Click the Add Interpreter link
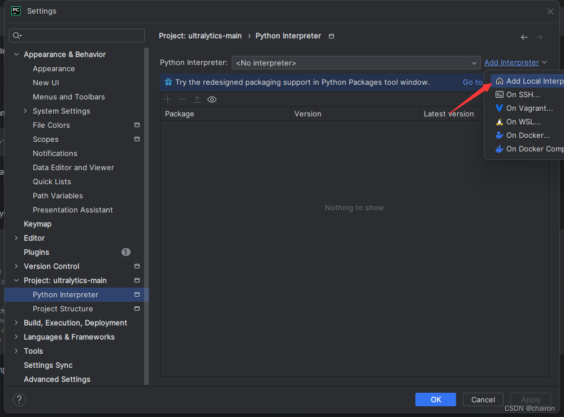This screenshot has width=564, height=417. 511,63
